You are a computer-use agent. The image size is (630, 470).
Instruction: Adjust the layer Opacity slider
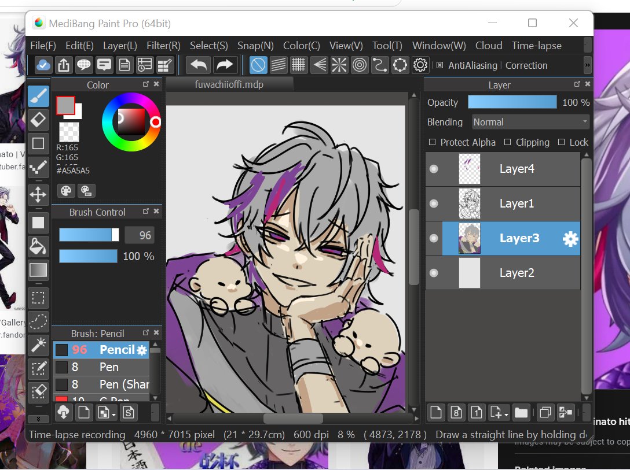coord(512,102)
